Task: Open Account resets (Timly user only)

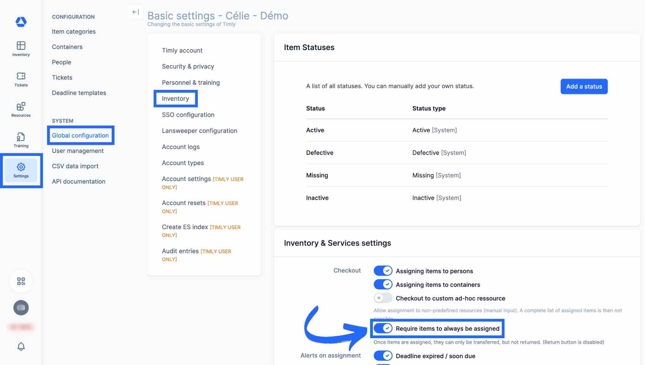Action: click(x=200, y=207)
